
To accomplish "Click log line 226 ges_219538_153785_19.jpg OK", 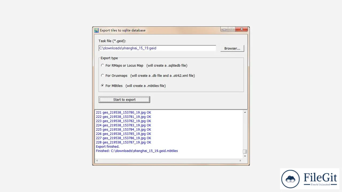I will pyautogui.click(x=123, y=134).
